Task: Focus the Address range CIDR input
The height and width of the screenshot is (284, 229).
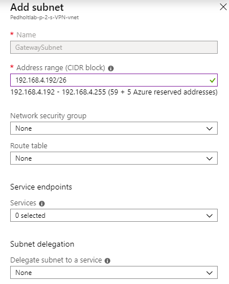Action: point(114,80)
